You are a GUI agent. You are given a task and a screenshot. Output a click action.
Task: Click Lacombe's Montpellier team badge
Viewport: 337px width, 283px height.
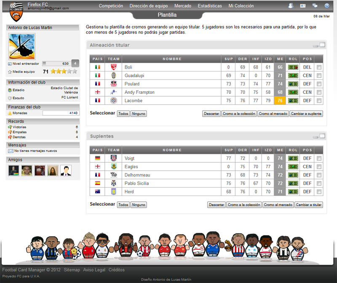(x=114, y=101)
